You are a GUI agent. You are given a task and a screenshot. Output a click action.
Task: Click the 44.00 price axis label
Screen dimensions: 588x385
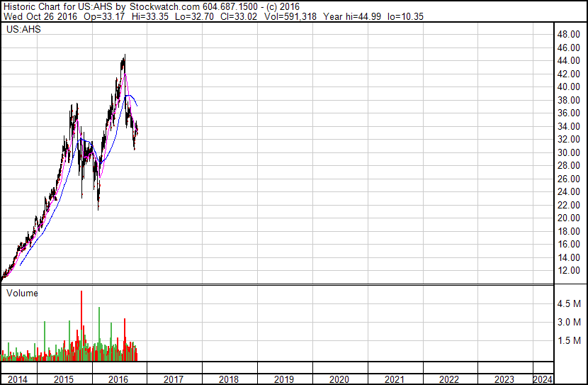tap(568, 60)
